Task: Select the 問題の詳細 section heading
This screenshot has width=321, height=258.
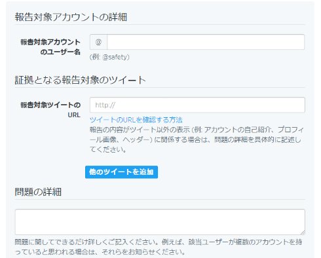Action: pos(38,192)
